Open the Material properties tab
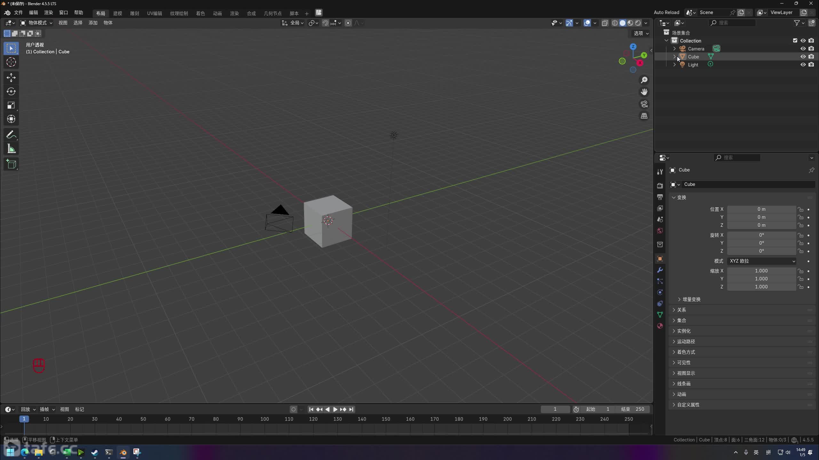The width and height of the screenshot is (819, 460). pos(660,326)
